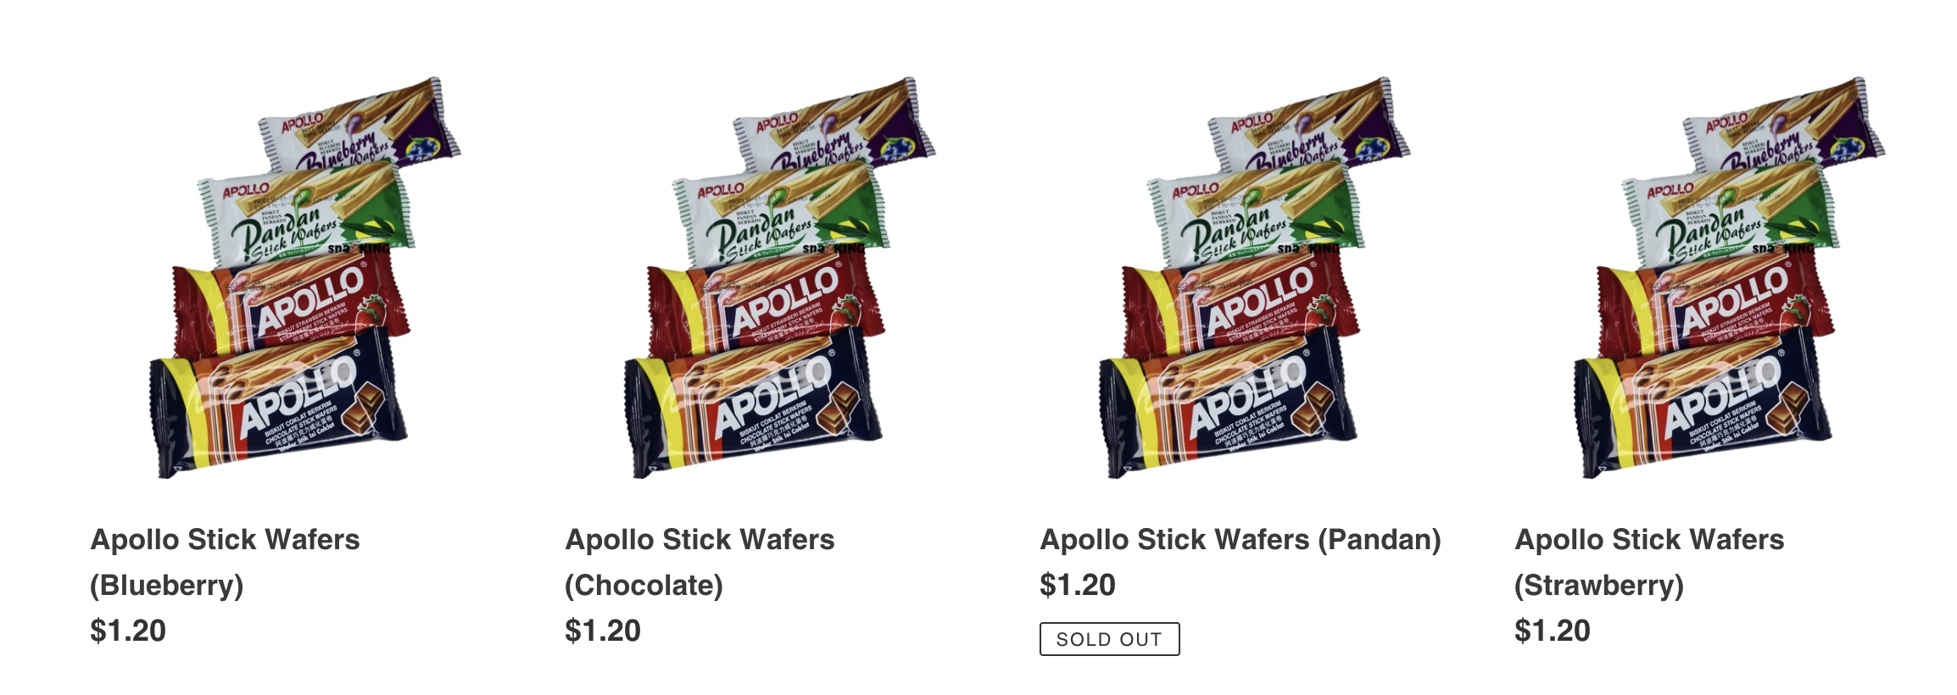
Task: Click the Sold Out badge on Pandan
Action: click(1109, 639)
